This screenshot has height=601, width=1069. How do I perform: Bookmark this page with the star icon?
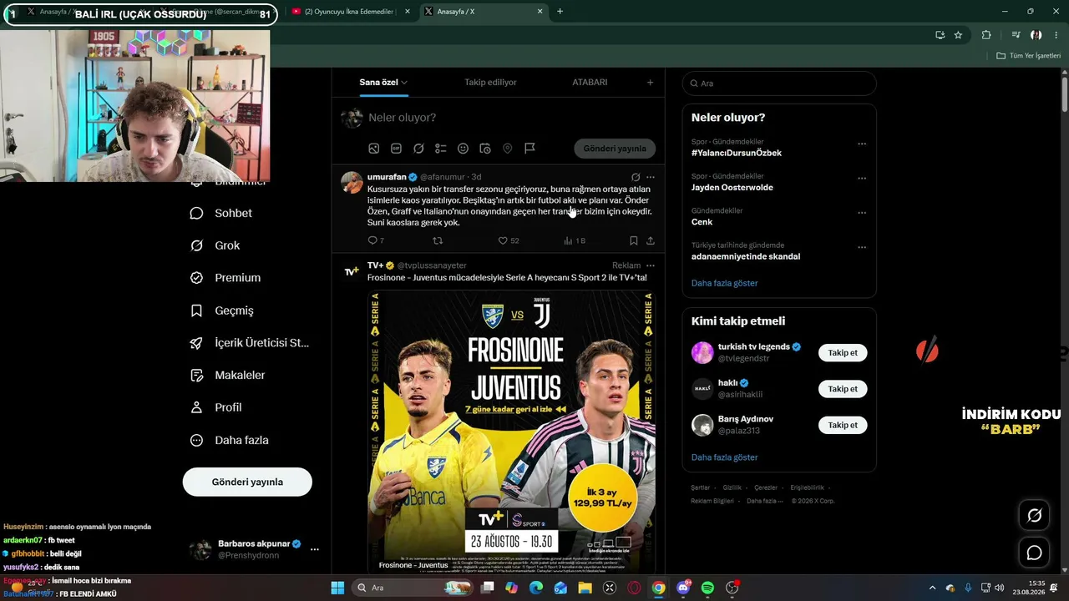[958, 35]
